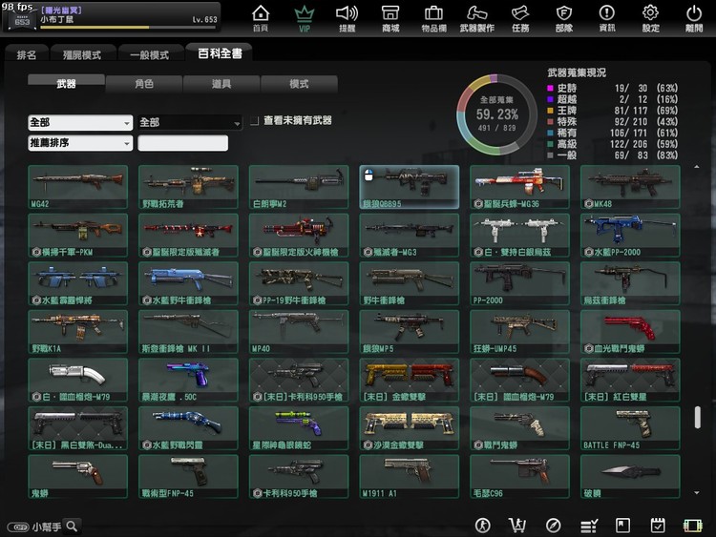Open the 推薦排序 sort dropdown
Image resolution: width=716 pixels, height=537 pixels.
(x=80, y=143)
